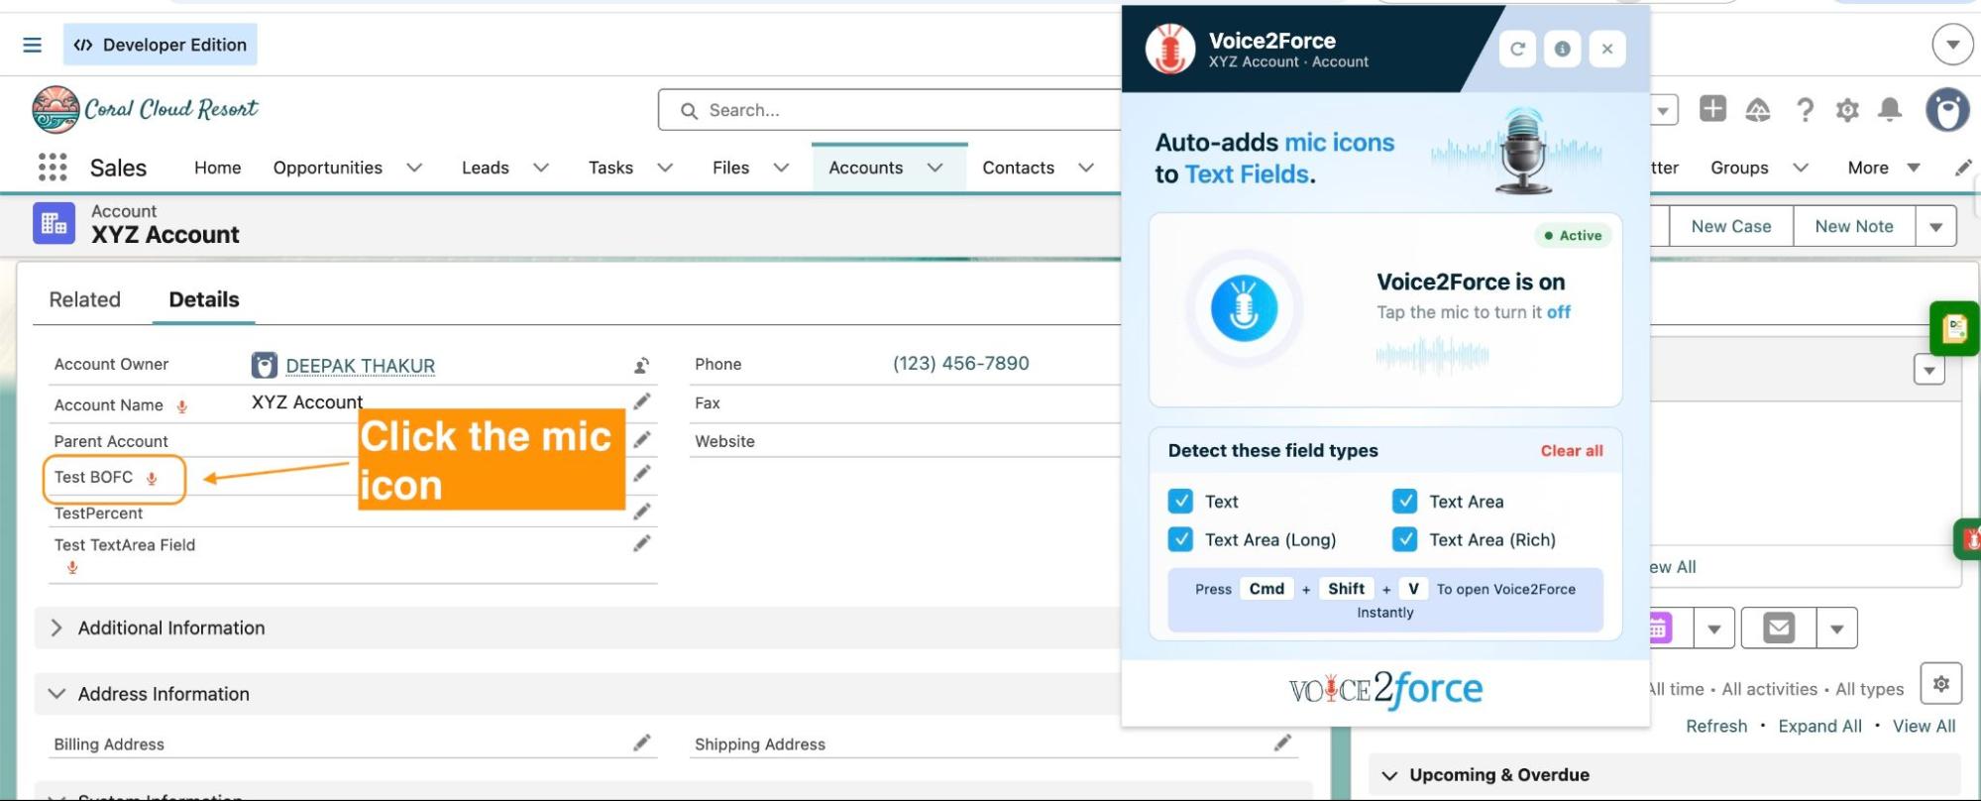1981x801 pixels.
Task: Open the Help question mark icon
Action: 1805,110
